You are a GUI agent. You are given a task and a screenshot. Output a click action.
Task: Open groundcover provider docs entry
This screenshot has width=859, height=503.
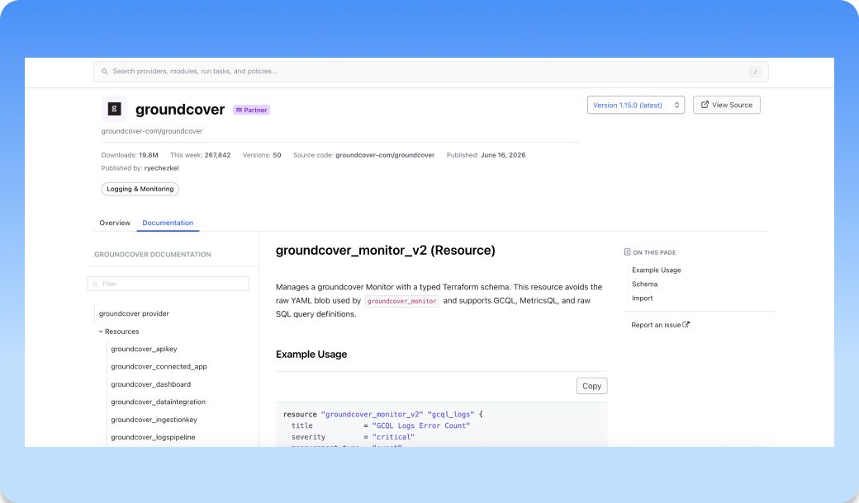point(134,314)
